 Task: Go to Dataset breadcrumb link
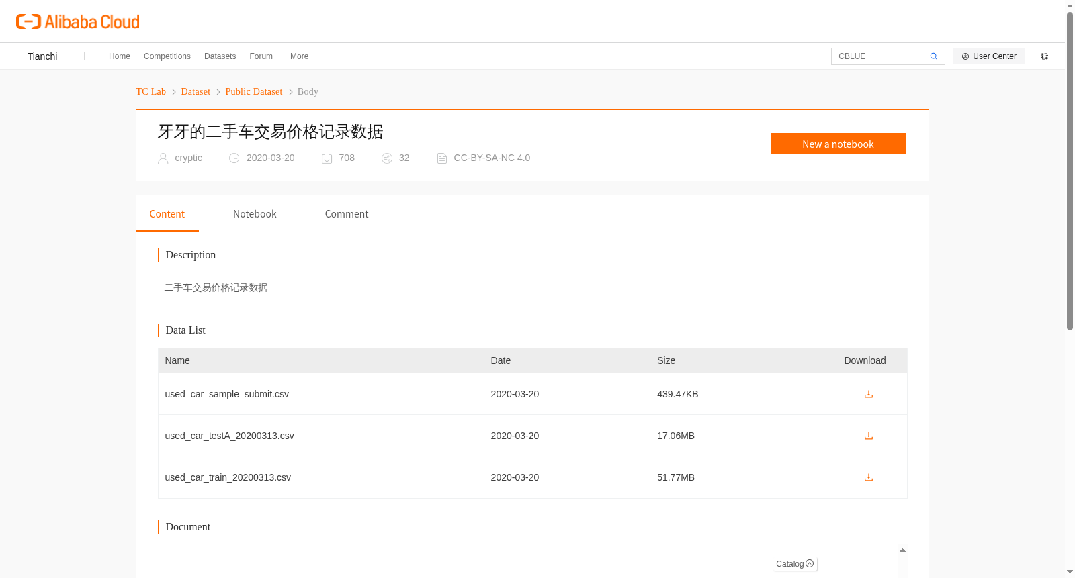(196, 91)
